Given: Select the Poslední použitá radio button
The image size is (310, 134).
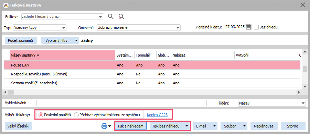Looking at the screenshot, I should tap(41, 115).
